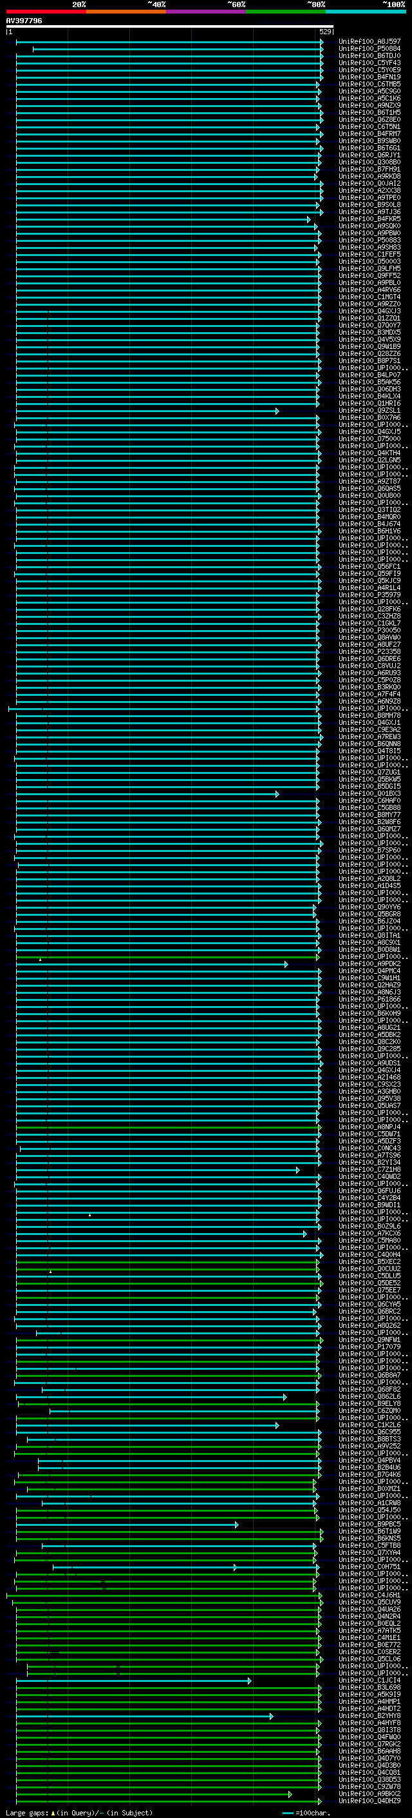Image resolution: width=412 pixels, height=1818 pixels.
Task: Open hit UniRef100_Q9W1B9
Action: coord(370,346)
